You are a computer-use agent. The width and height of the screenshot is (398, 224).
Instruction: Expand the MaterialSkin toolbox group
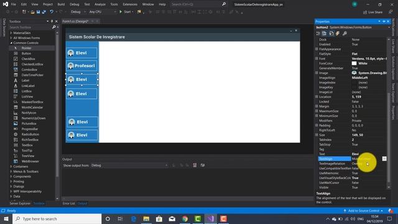tap(11, 33)
